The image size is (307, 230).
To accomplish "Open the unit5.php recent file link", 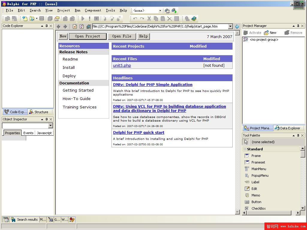I will point(122,65).
